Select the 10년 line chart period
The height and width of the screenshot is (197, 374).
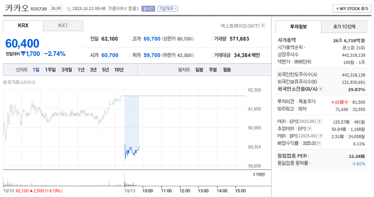click(x=119, y=70)
